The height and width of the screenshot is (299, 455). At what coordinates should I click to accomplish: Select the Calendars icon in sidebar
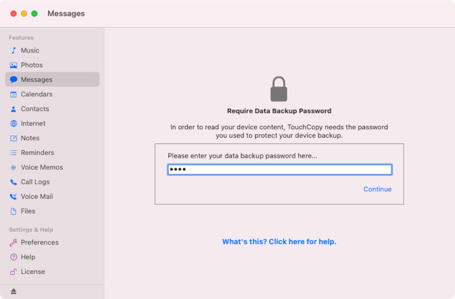pos(14,95)
